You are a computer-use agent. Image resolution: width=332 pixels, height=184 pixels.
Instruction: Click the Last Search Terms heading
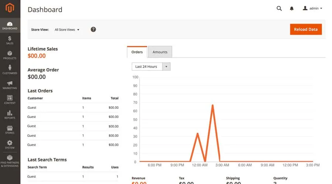[x=47, y=160]
